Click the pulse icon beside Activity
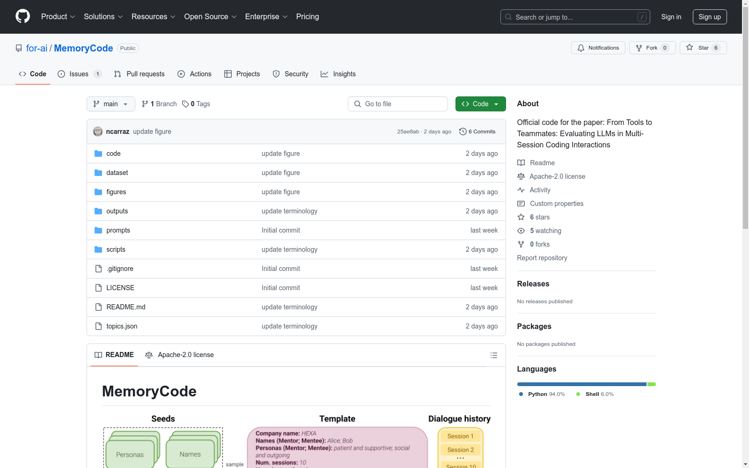The image size is (749, 468). tap(521, 190)
